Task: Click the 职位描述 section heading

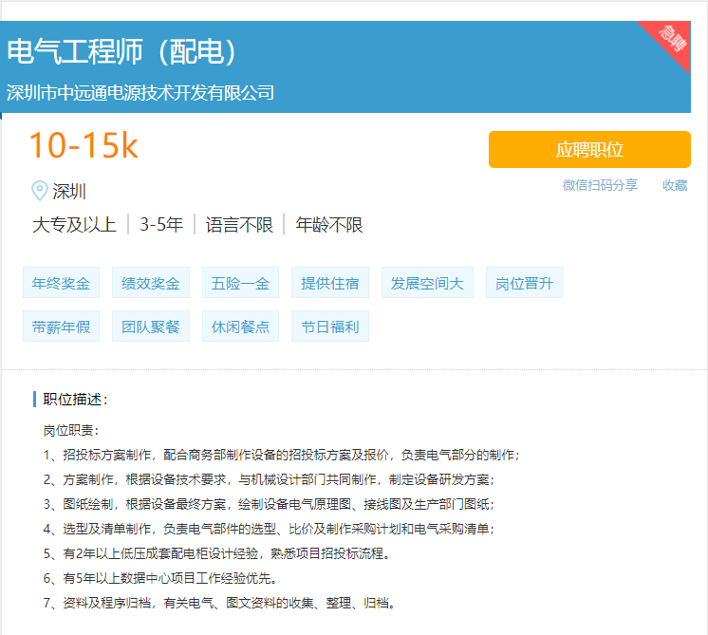Action: coord(75,400)
